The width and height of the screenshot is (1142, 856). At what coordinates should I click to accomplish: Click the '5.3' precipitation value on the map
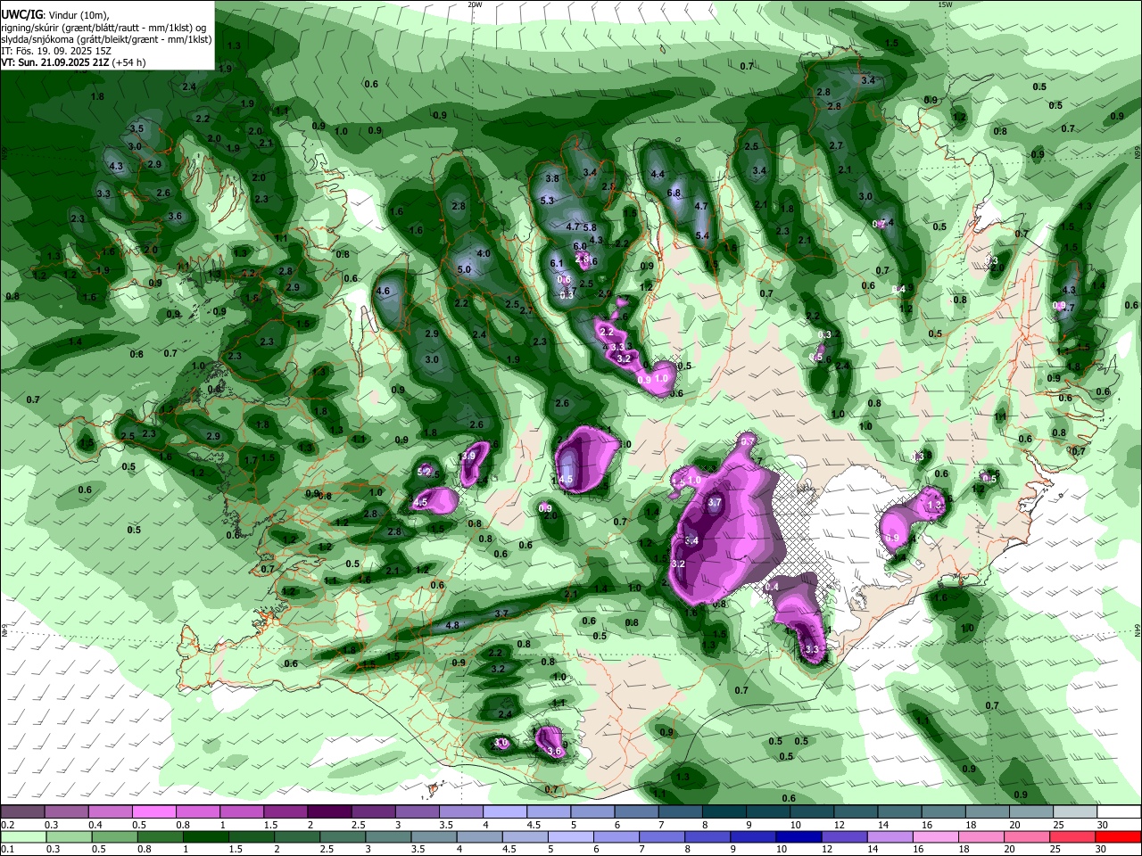(x=548, y=201)
